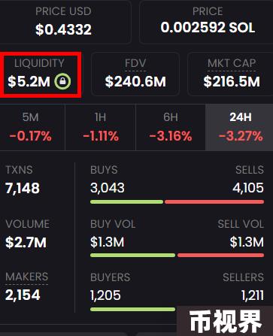
Task: Click the 0.002592 SOL price box
Action: pos(207,22)
